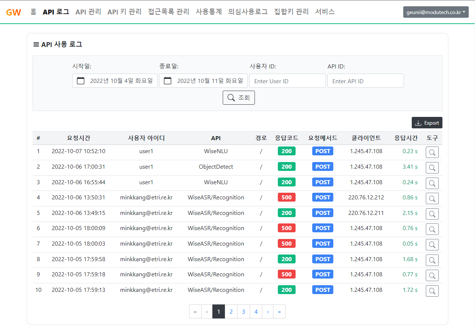The image size is (475, 327).
Task: Open the 의심사용로그 menu item
Action: pyautogui.click(x=248, y=12)
